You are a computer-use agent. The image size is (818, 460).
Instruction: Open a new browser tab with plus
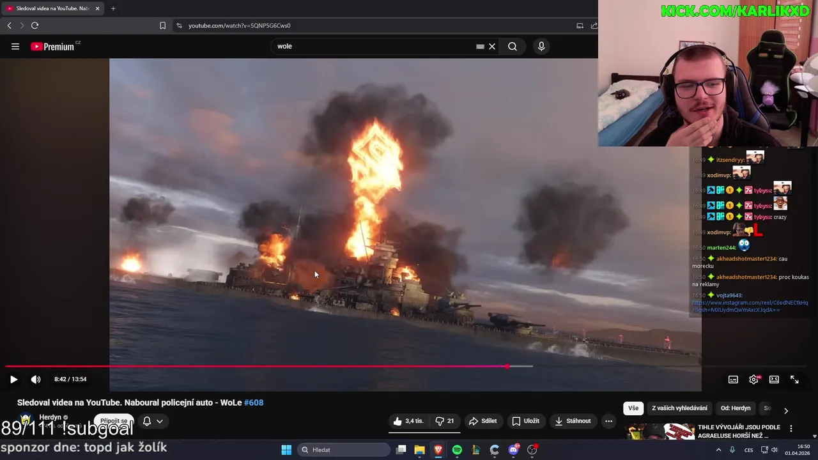113,8
